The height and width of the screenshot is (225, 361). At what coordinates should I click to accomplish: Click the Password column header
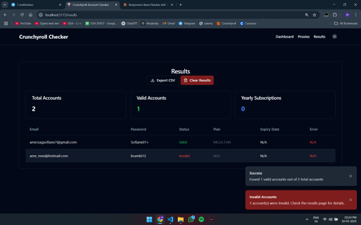(x=139, y=129)
